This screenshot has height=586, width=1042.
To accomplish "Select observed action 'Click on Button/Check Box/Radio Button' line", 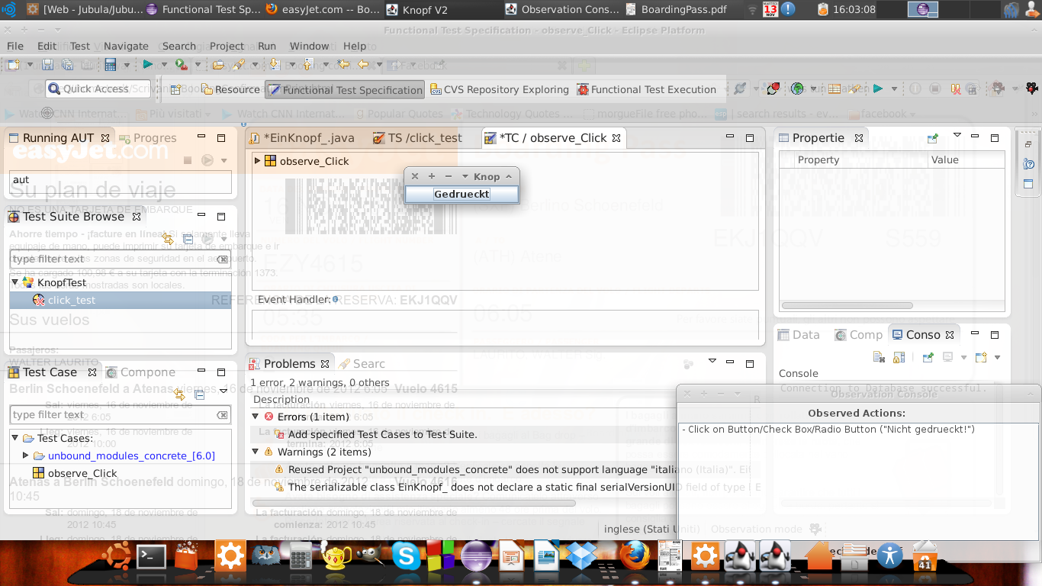I will tap(828, 430).
